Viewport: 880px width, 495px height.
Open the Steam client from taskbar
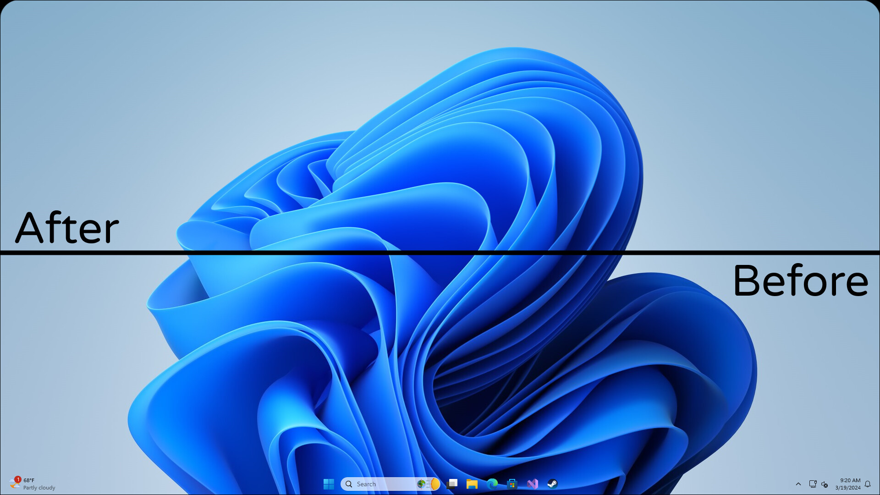[553, 484]
